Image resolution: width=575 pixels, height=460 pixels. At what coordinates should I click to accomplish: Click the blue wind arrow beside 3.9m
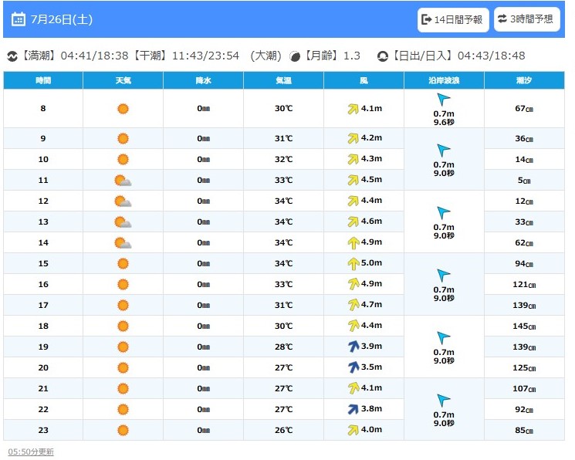[353, 347]
